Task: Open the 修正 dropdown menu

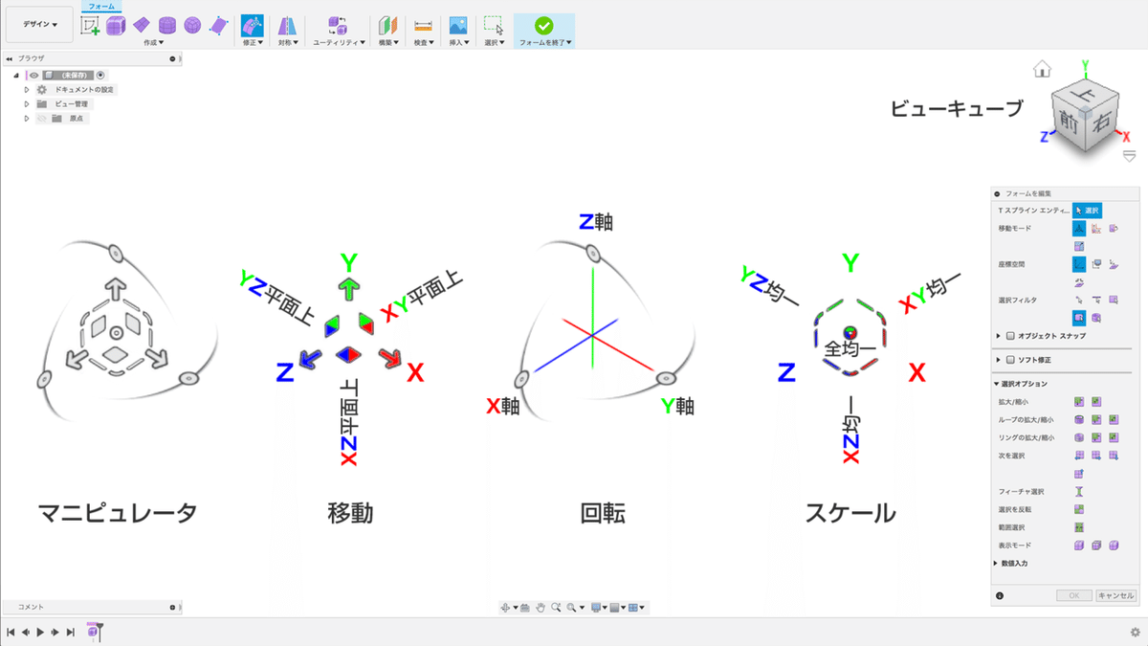Action: 253,43
